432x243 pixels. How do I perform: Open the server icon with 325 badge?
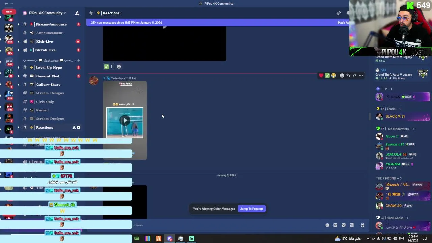(x=9, y=96)
